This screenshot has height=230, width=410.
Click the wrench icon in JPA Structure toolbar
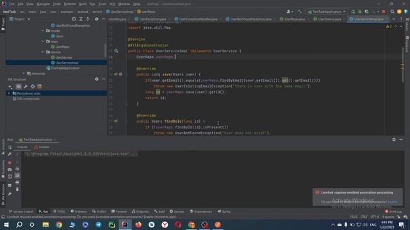(x=26, y=87)
